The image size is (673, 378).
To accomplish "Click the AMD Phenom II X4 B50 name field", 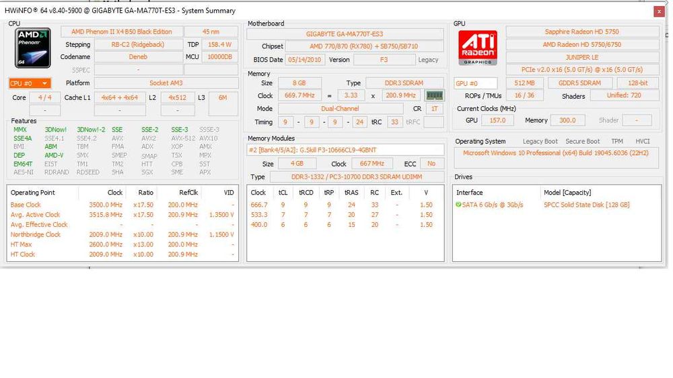I will pyautogui.click(x=122, y=32).
